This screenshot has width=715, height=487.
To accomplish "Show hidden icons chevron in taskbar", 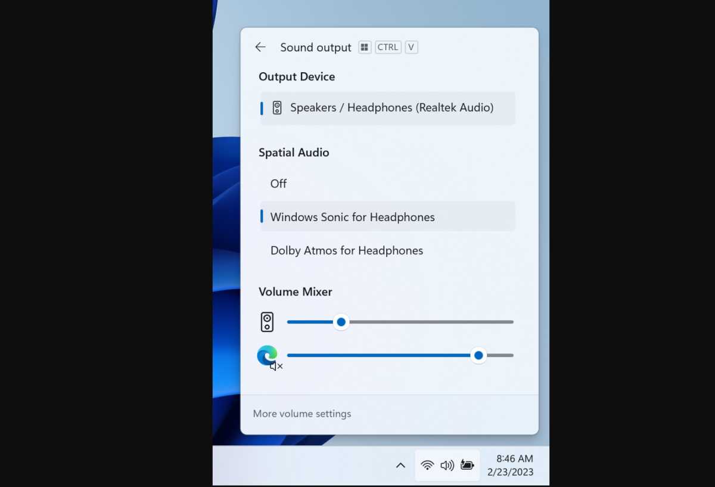I will [401, 466].
